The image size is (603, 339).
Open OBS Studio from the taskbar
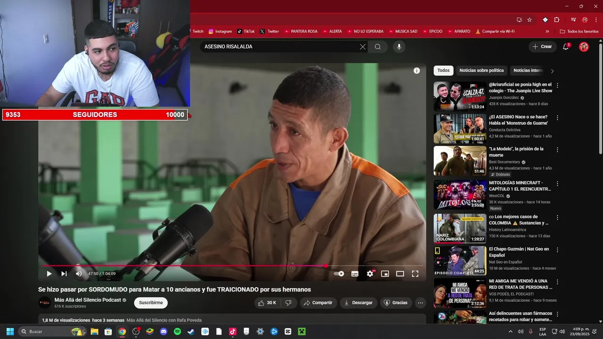pos(136,331)
